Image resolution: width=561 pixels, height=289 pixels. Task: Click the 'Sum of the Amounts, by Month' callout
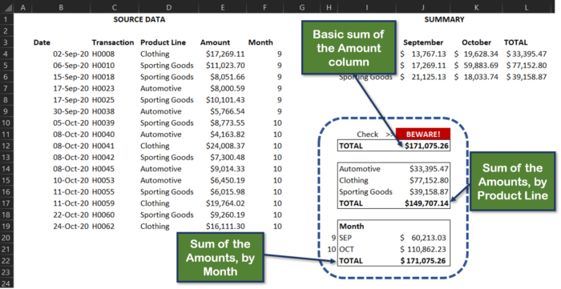[x=220, y=258]
